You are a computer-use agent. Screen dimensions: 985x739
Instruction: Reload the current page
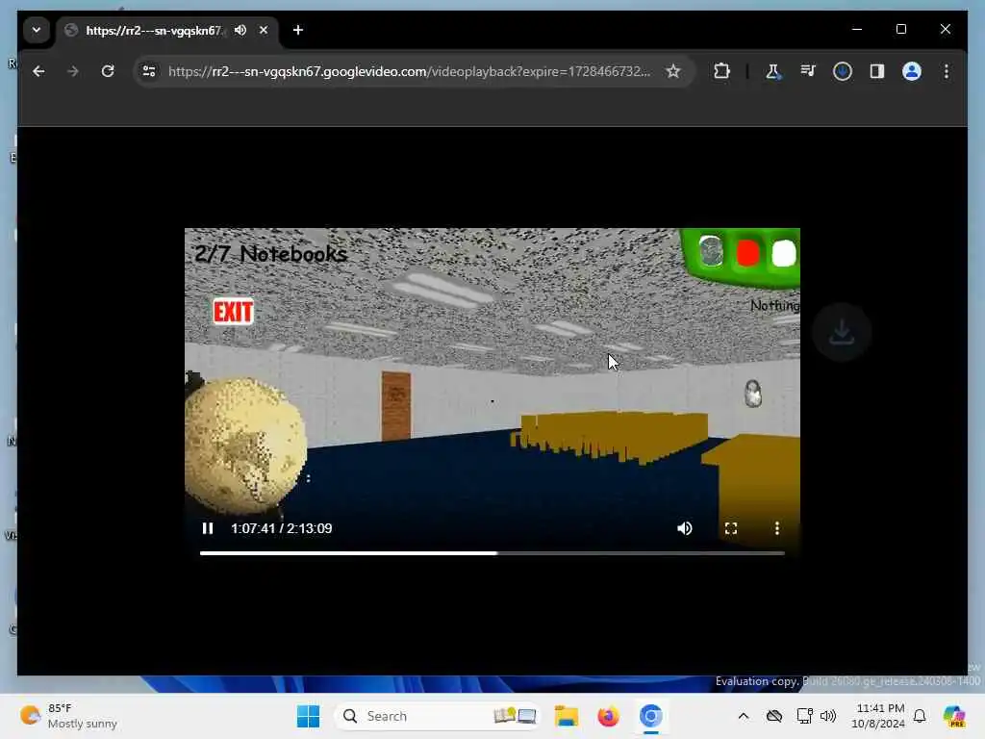(108, 71)
